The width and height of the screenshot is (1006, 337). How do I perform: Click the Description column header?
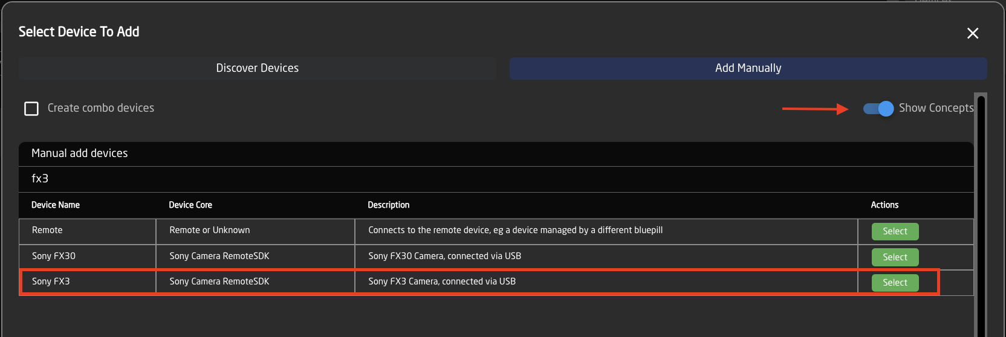[389, 205]
